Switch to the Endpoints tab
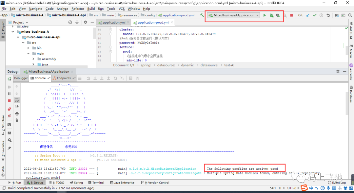 [64, 78]
